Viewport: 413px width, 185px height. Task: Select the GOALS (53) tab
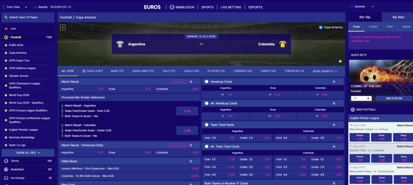click(192, 71)
